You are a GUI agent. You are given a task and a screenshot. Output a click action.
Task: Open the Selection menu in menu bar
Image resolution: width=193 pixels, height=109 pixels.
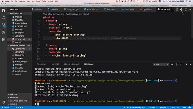coord(22,1)
